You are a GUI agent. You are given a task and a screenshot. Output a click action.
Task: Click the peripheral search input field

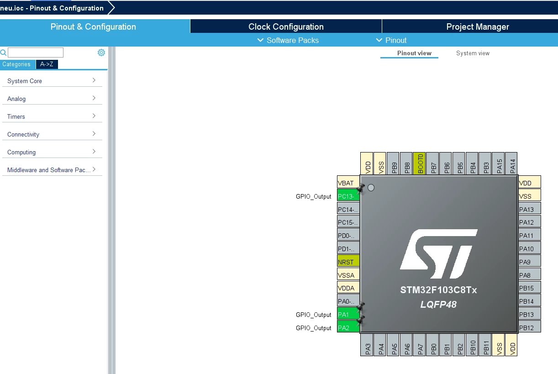coord(36,53)
